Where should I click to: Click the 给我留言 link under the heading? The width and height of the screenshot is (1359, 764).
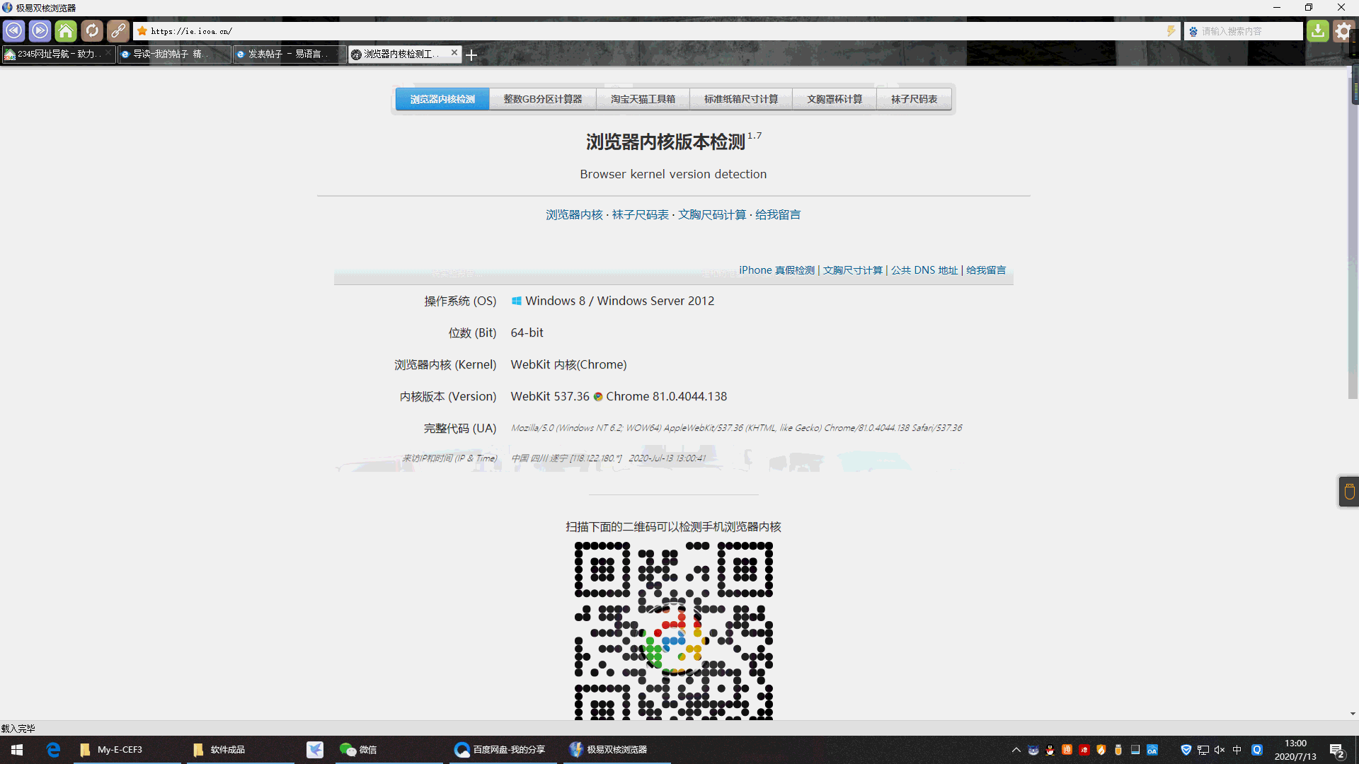[x=778, y=214]
